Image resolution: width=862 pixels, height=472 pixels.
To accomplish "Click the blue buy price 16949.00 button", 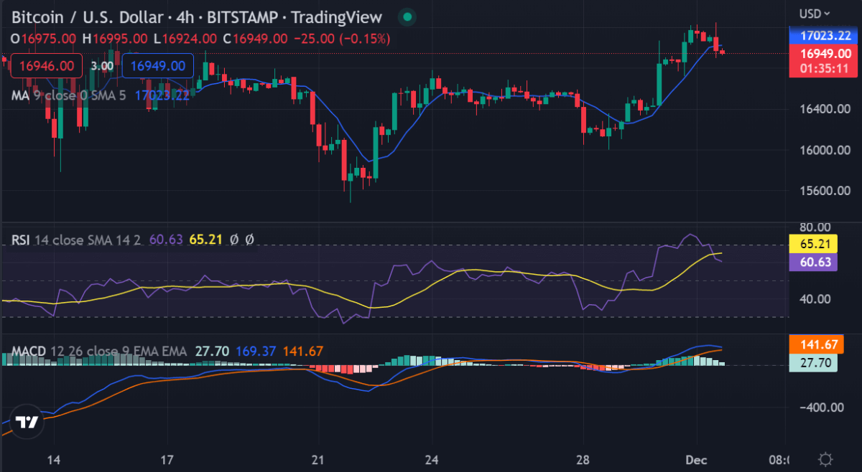I will click(158, 66).
